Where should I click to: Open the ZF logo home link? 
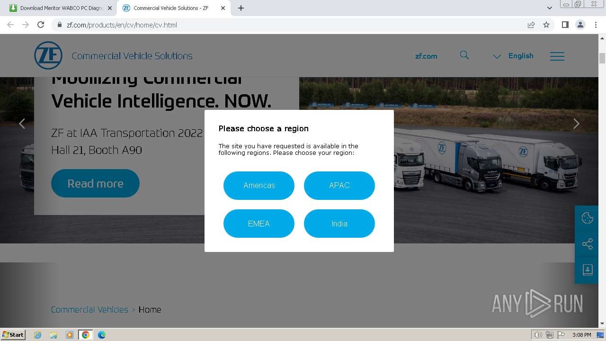click(48, 55)
